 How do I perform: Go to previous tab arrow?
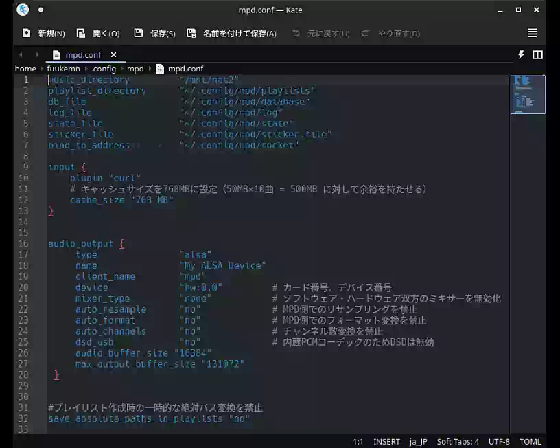tap(21, 55)
